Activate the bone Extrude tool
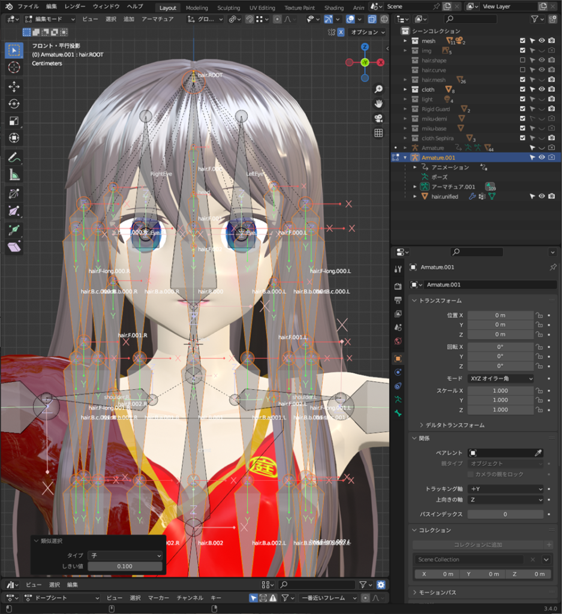The width and height of the screenshot is (562, 614). coord(14,230)
